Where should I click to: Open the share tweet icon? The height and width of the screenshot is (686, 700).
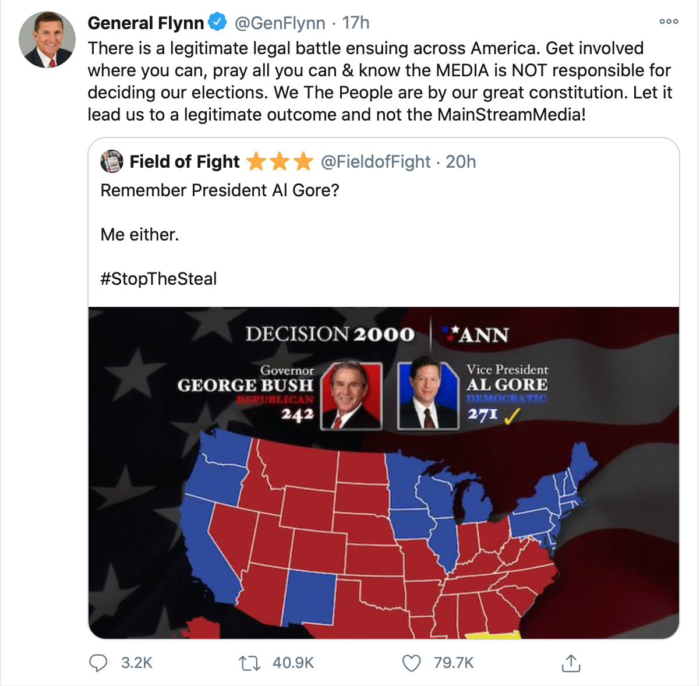tap(571, 663)
